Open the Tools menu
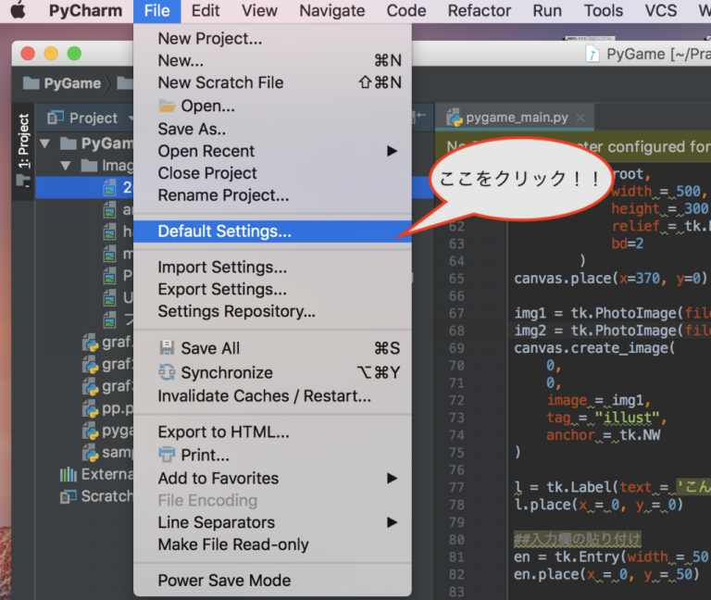Image resolution: width=711 pixels, height=600 pixels. [x=604, y=10]
